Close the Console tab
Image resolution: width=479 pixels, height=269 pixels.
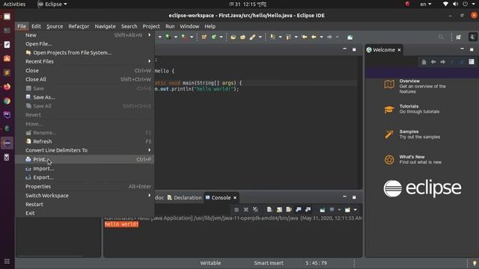pos(235,197)
